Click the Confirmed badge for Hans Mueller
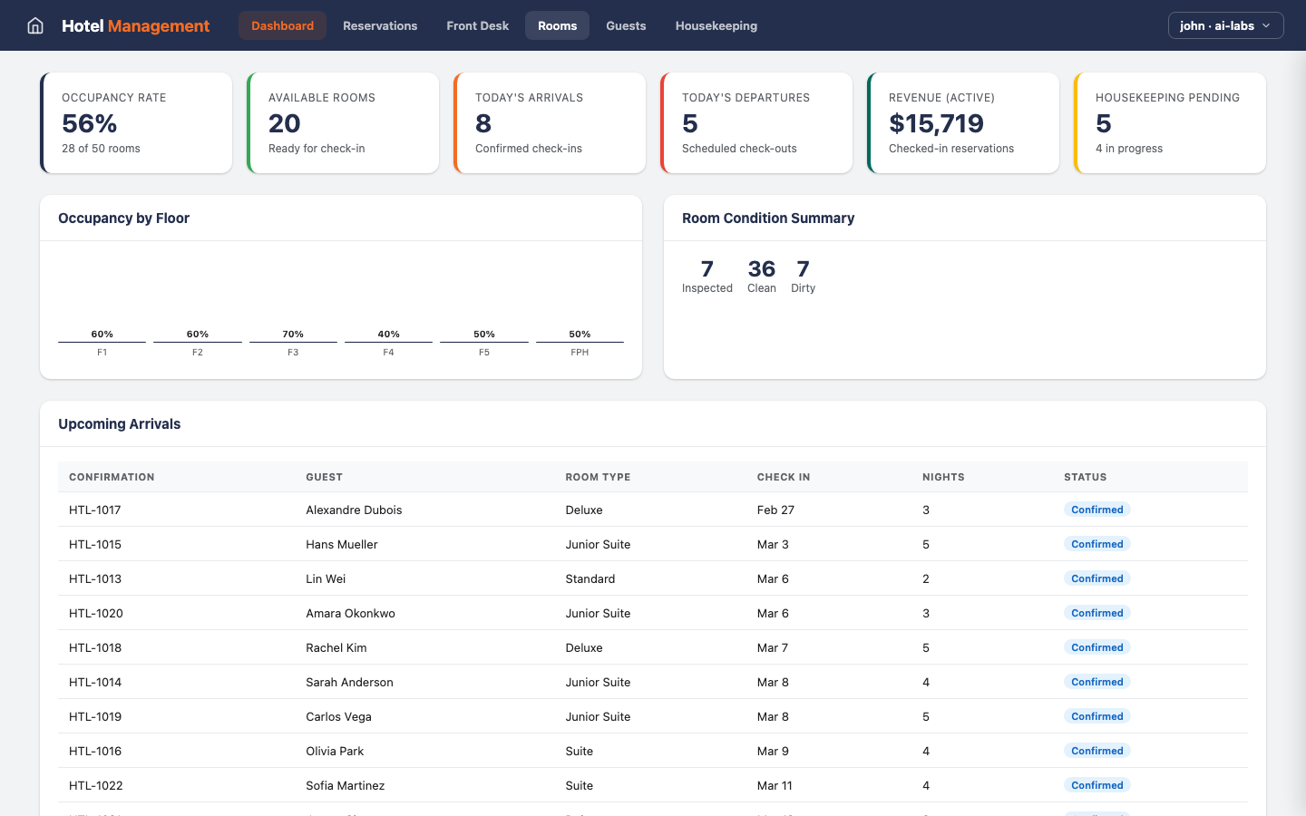This screenshot has height=816, width=1306. click(x=1097, y=544)
